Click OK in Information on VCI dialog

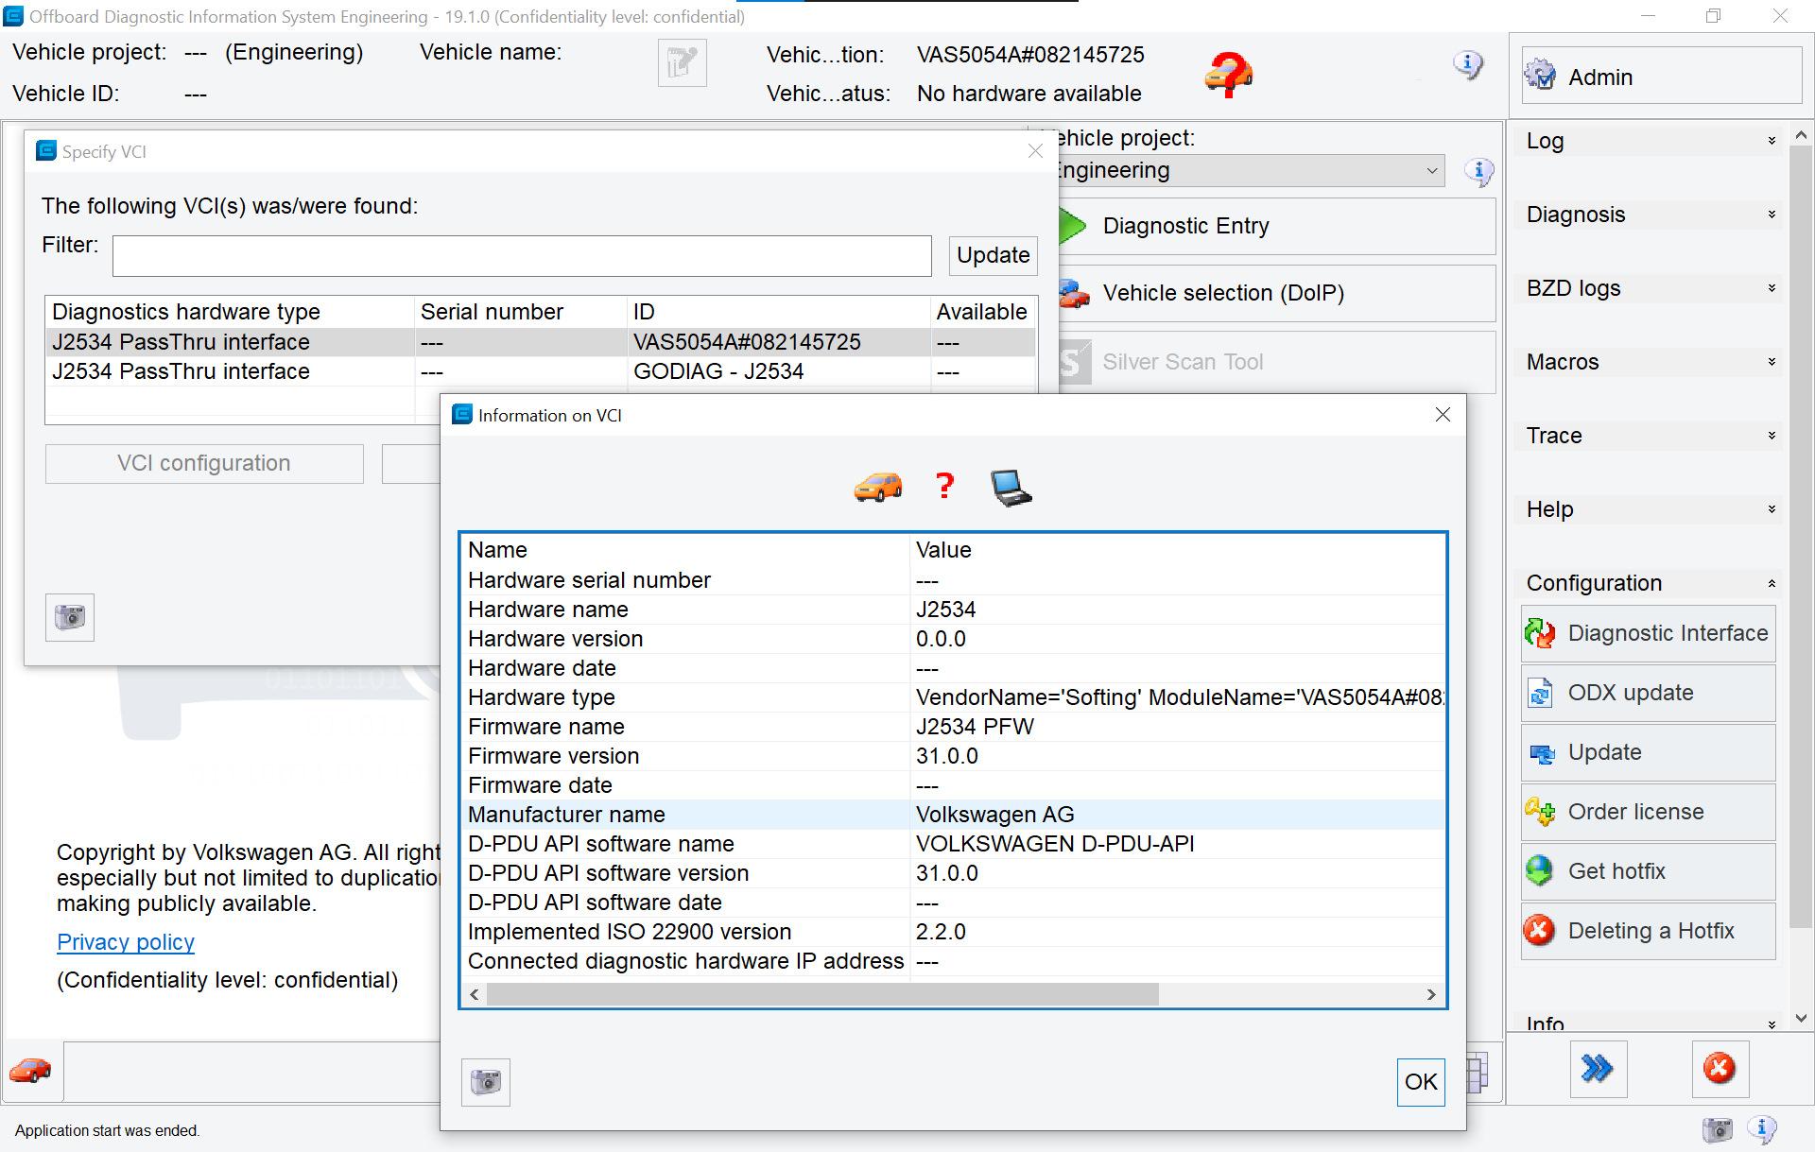click(x=1421, y=1082)
